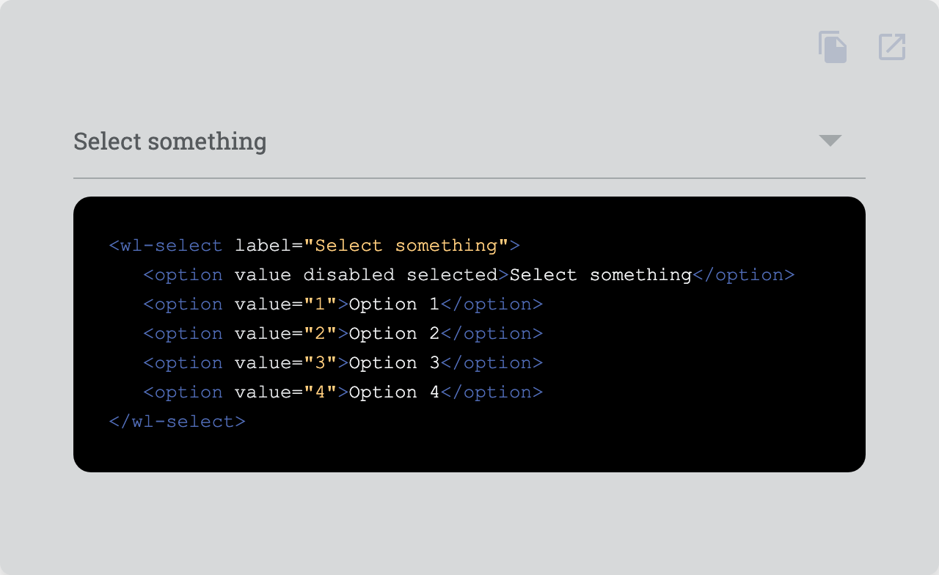Image resolution: width=939 pixels, height=575 pixels.
Task: Click the disabled selected option code line
Action: click(469, 275)
